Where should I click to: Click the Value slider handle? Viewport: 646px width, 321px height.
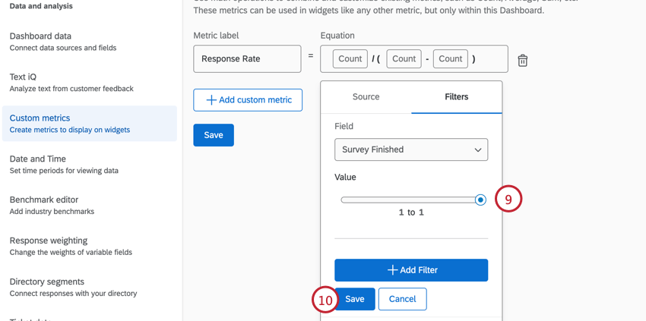tap(480, 200)
